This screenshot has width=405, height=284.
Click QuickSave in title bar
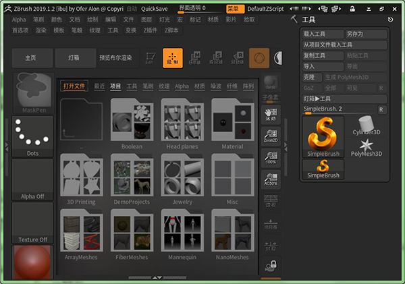154,9
